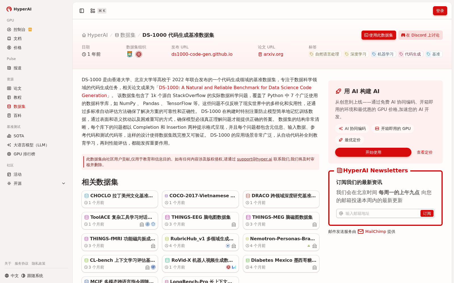Viewport: 454px width, 283px height.
Task: Open Nemotron-Personas-Bra dataset card
Action: click(x=281, y=242)
